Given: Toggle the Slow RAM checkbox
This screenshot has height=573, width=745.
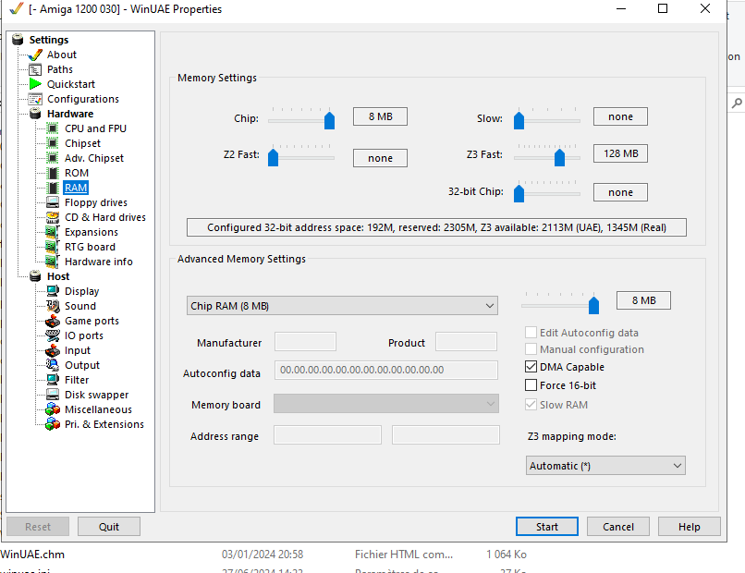Looking at the screenshot, I should pos(531,405).
